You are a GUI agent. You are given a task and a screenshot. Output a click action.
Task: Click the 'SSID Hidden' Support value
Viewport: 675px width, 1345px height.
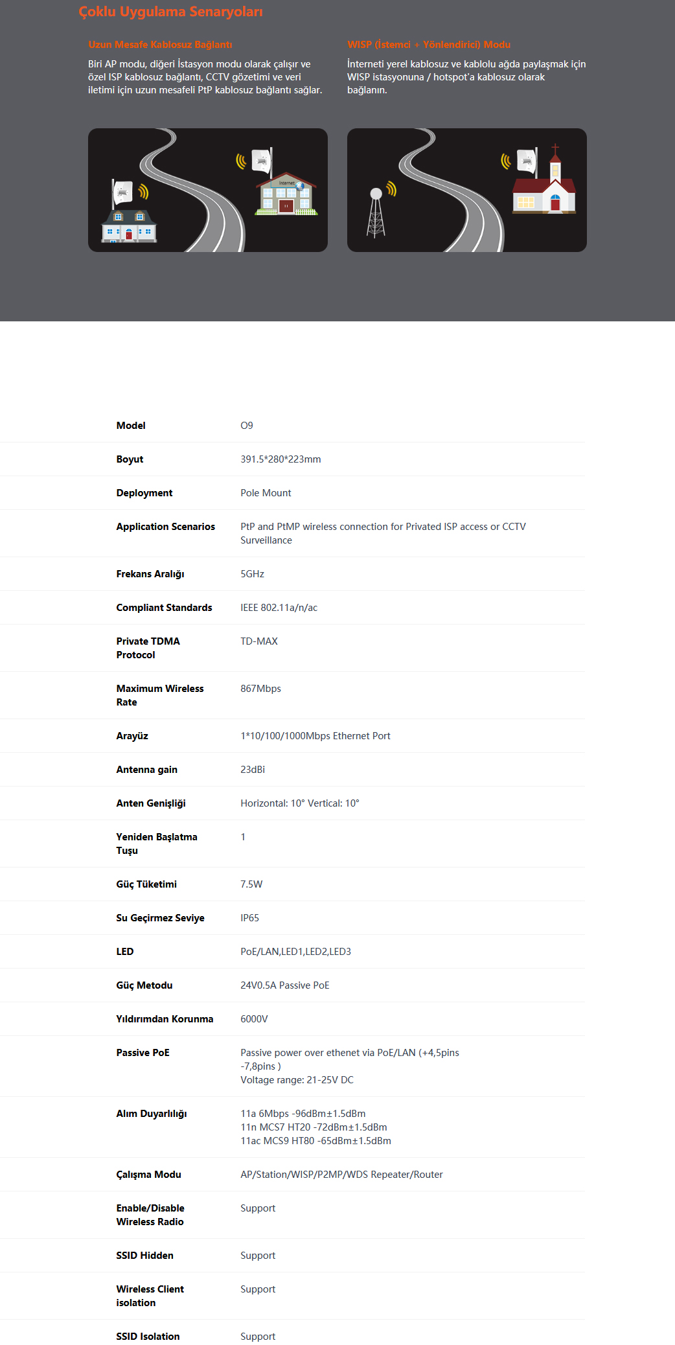pos(258,1256)
